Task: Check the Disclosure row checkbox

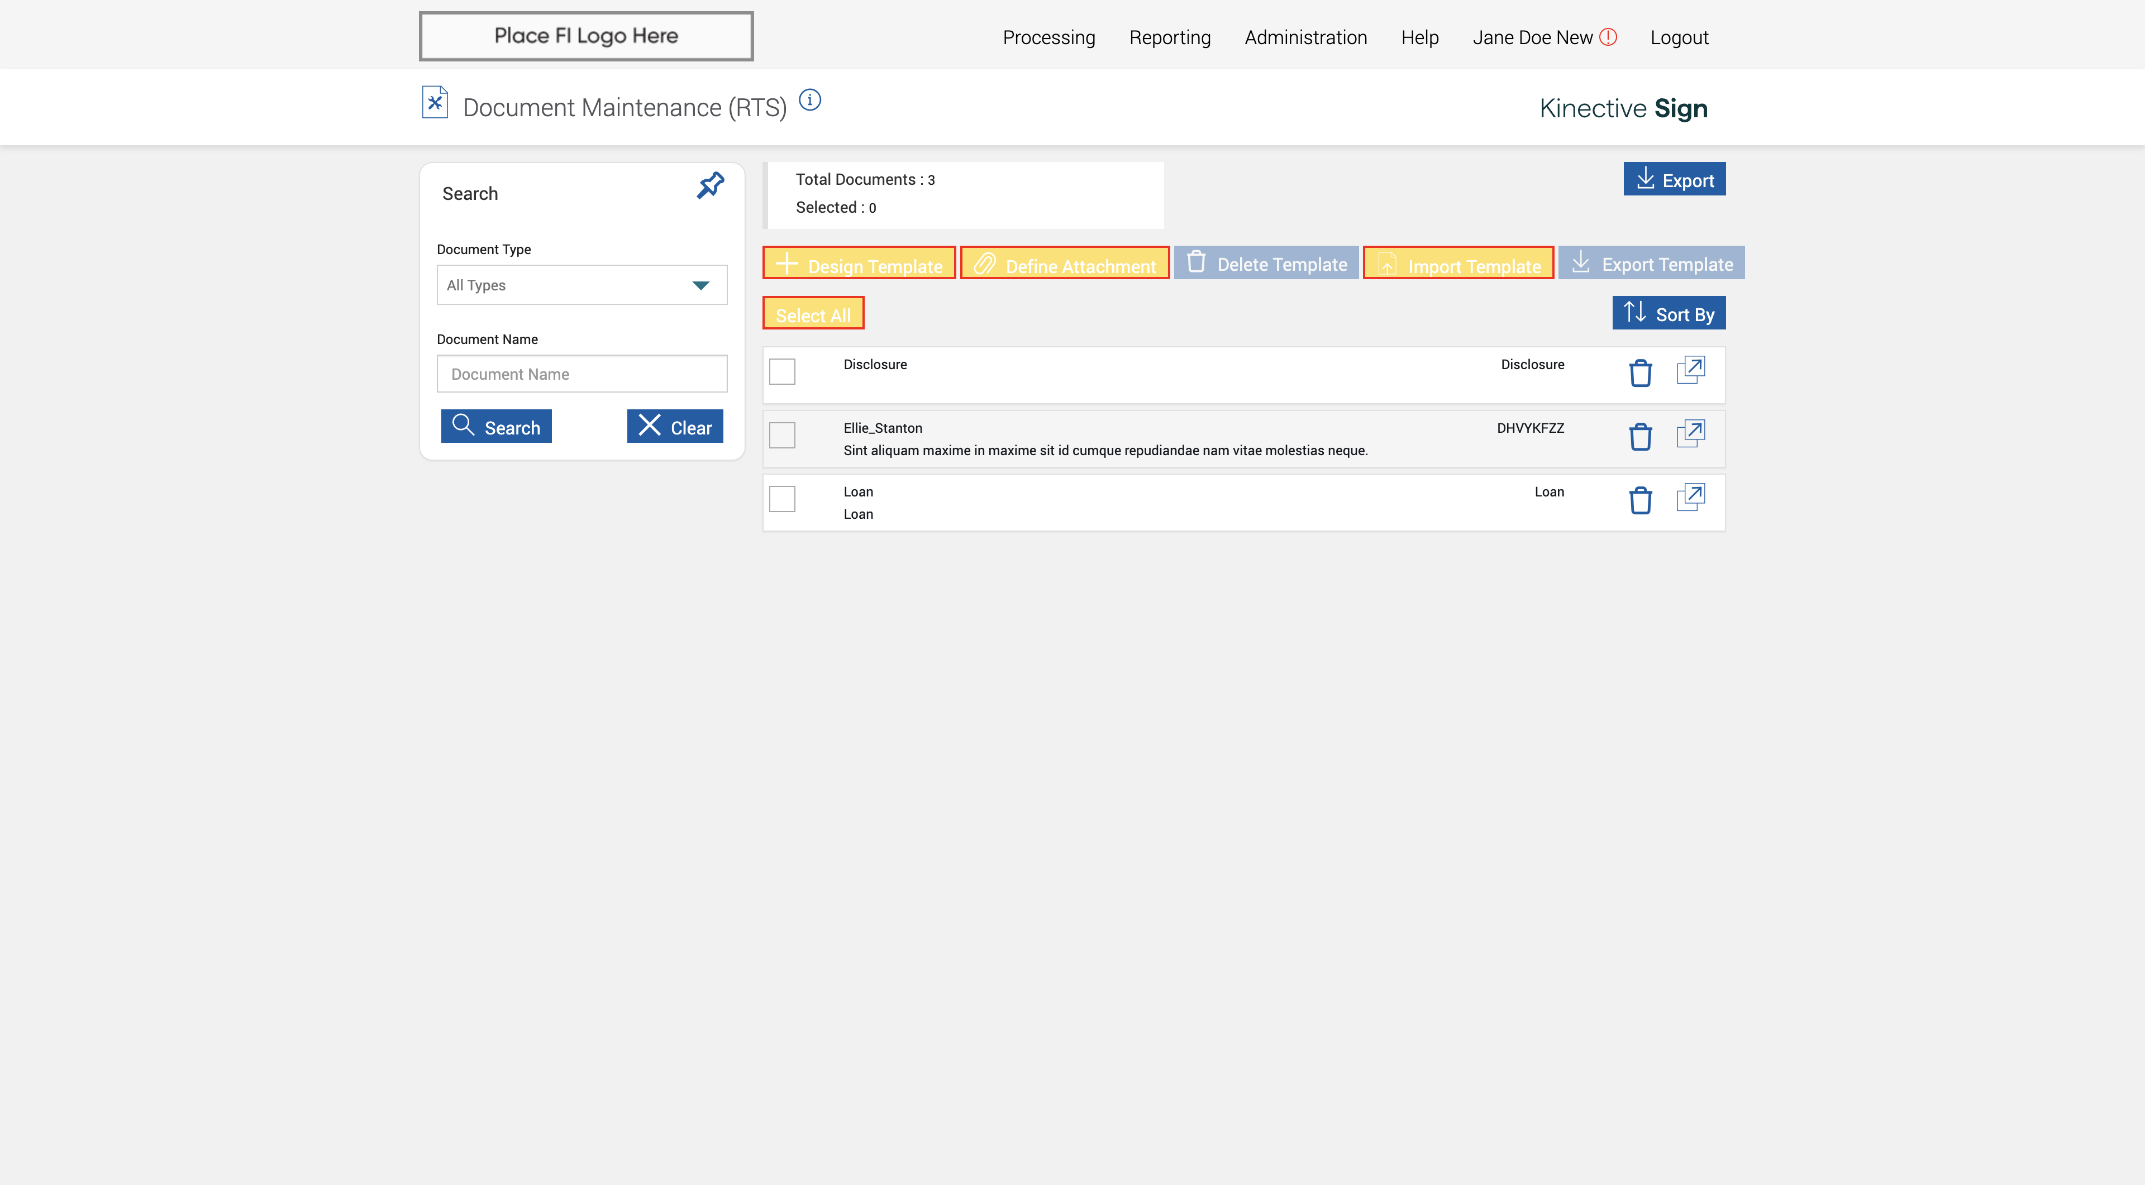Action: click(782, 372)
